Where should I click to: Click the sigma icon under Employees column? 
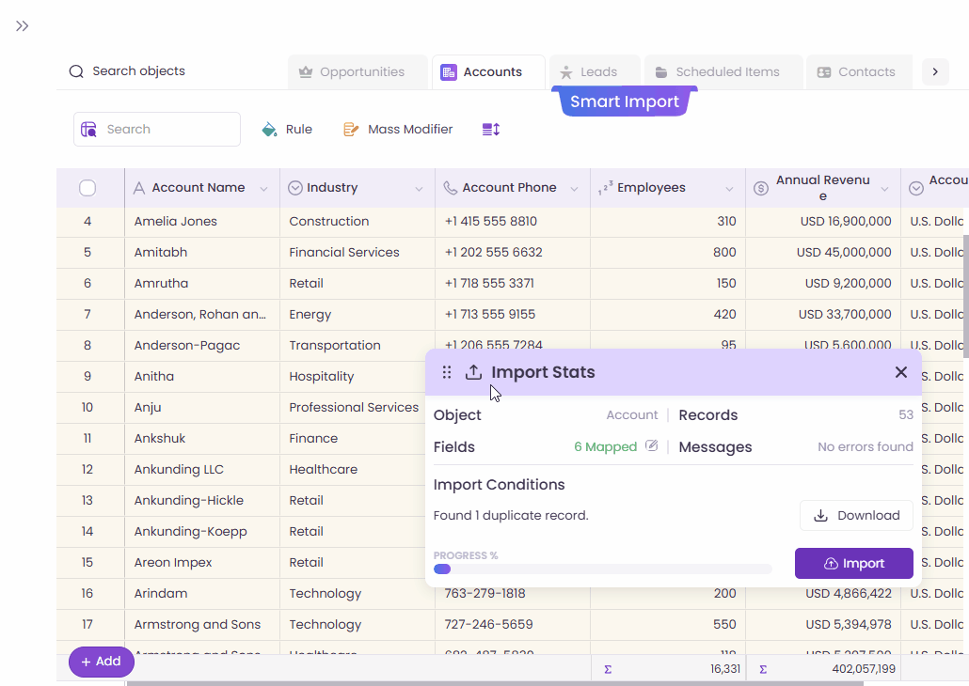[608, 668]
